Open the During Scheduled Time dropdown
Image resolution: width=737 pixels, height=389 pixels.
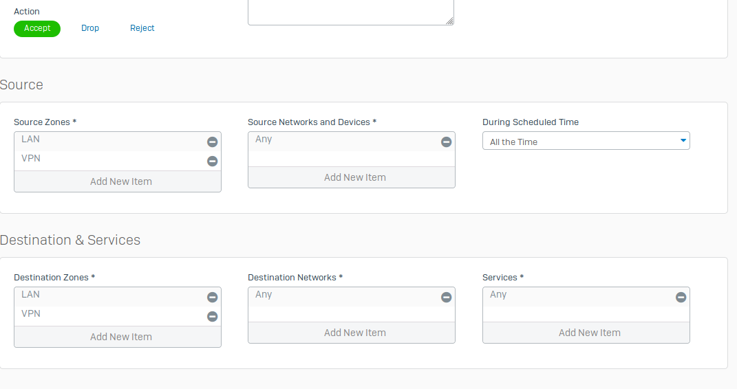[x=586, y=141]
